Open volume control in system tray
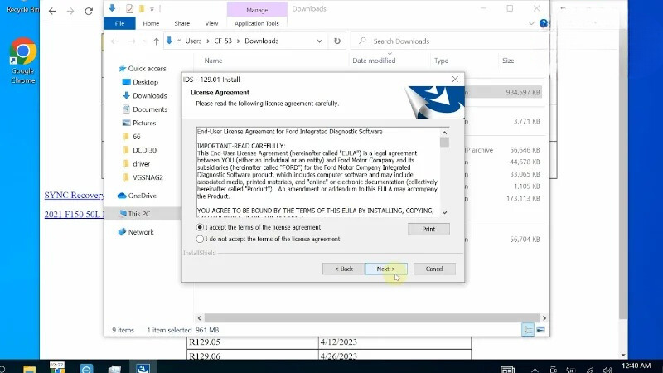This screenshot has height=373, width=663. [x=608, y=370]
